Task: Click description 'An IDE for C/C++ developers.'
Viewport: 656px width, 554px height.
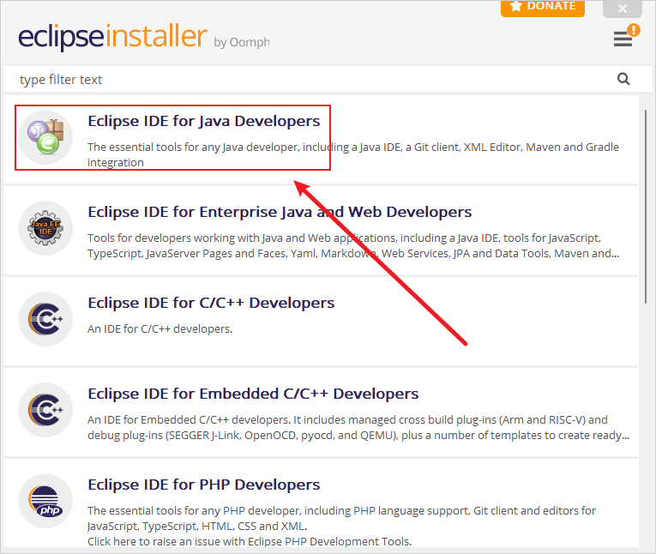Action: click(x=159, y=329)
